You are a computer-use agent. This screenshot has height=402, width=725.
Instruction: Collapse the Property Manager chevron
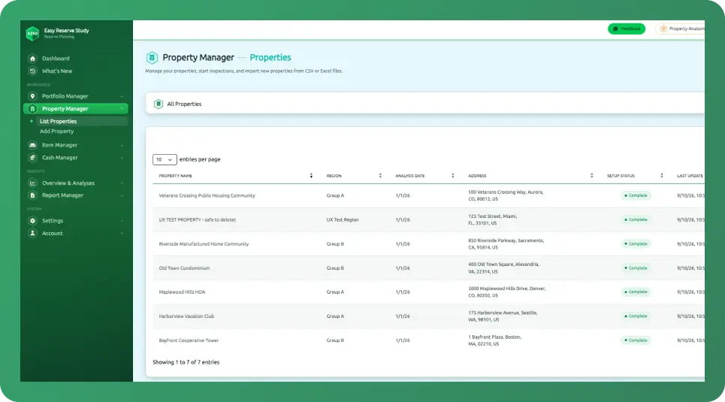tap(122, 109)
